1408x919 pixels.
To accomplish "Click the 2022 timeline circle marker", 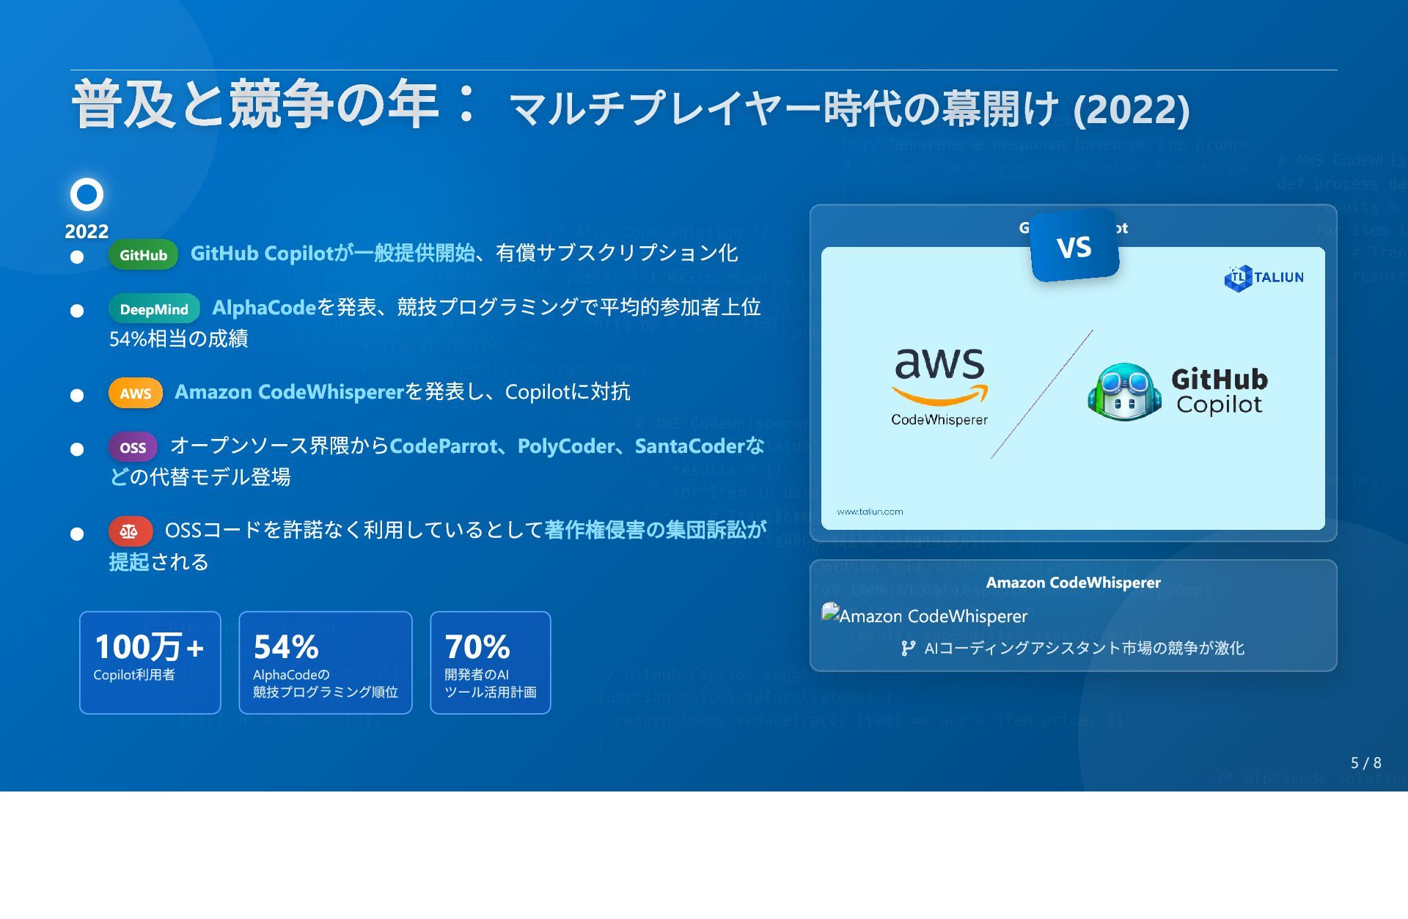I will 87,194.
